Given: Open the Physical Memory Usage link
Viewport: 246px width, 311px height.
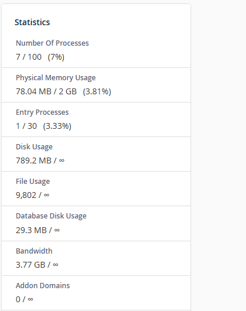Looking at the screenshot, I should [56, 78].
